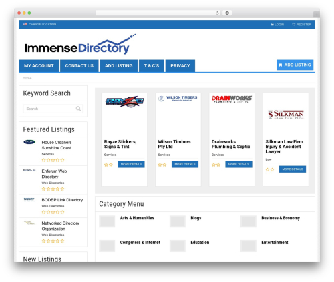Image resolution: width=334 pixels, height=282 pixels.
Task: Click the Computers & Internet category image
Action: pyautogui.click(x=107, y=246)
